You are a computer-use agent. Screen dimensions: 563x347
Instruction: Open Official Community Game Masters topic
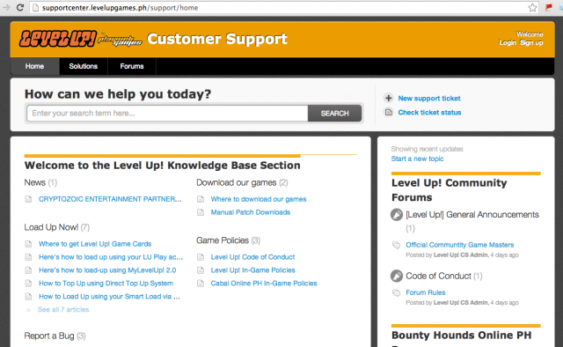(460, 245)
